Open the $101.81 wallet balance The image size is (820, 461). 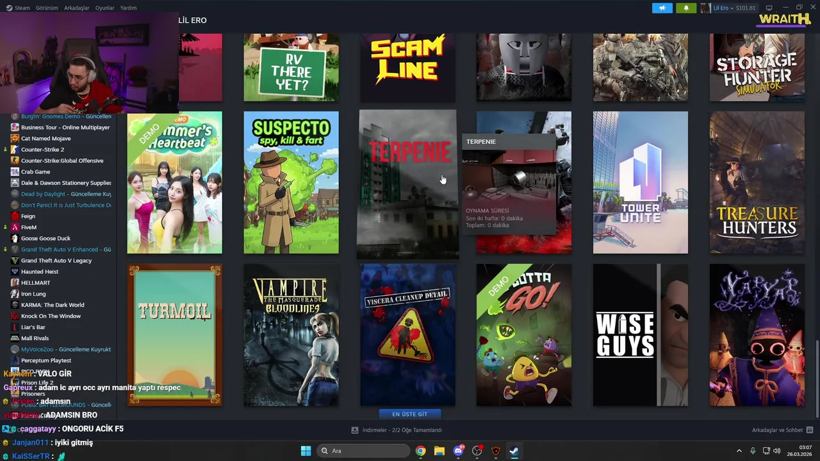click(x=746, y=8)
